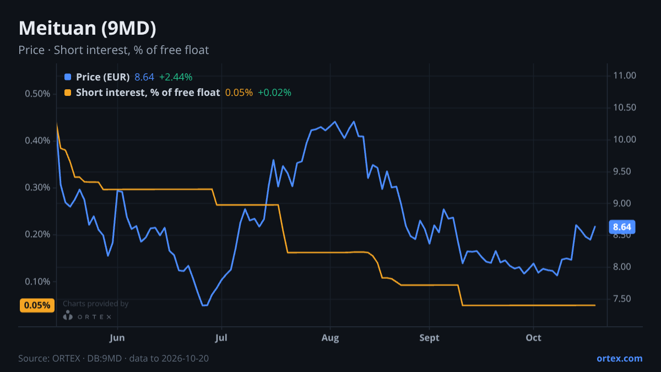The image size is (661, 372).
Task: Click the Aug x-axis label
Action: [x=330, y=338]
